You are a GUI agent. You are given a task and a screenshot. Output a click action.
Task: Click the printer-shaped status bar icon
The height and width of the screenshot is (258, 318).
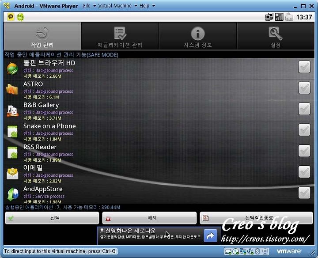289,17
